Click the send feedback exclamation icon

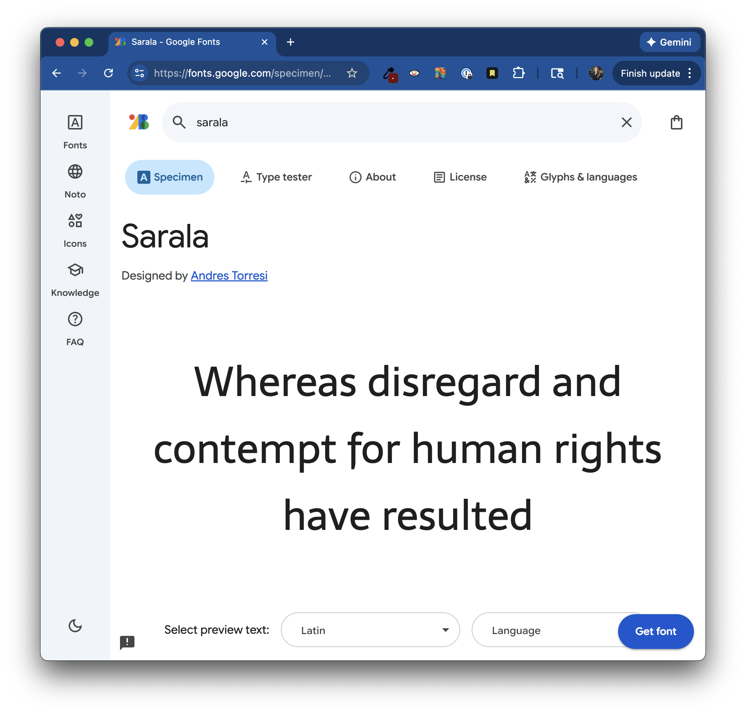127,642
